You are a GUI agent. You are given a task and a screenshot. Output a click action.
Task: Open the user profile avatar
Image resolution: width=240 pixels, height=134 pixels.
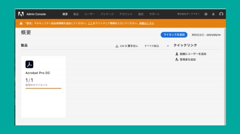(221, 14)
